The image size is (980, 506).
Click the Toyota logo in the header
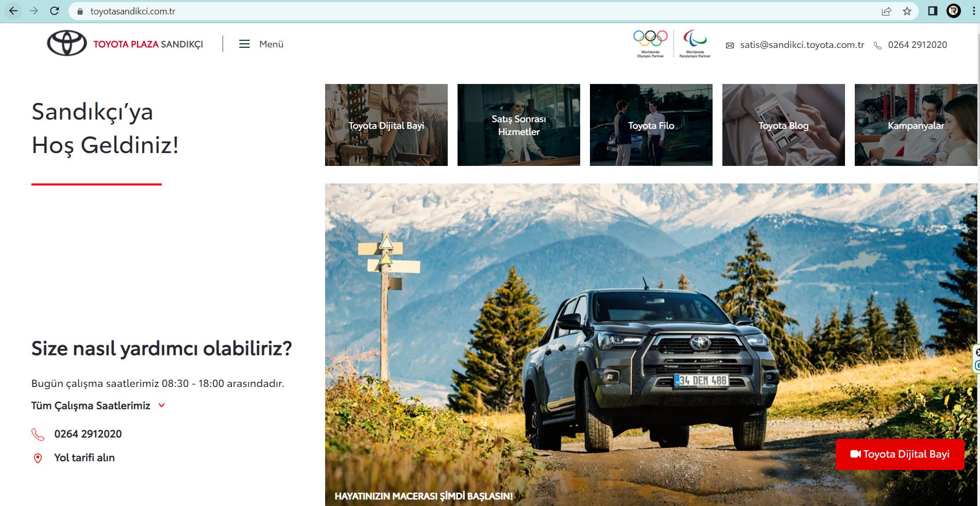(x=67, y=44)
